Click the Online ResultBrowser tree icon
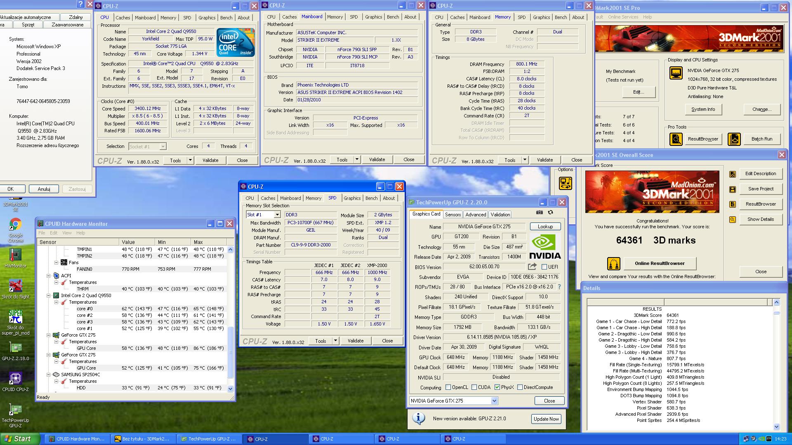 click(614, 263)
